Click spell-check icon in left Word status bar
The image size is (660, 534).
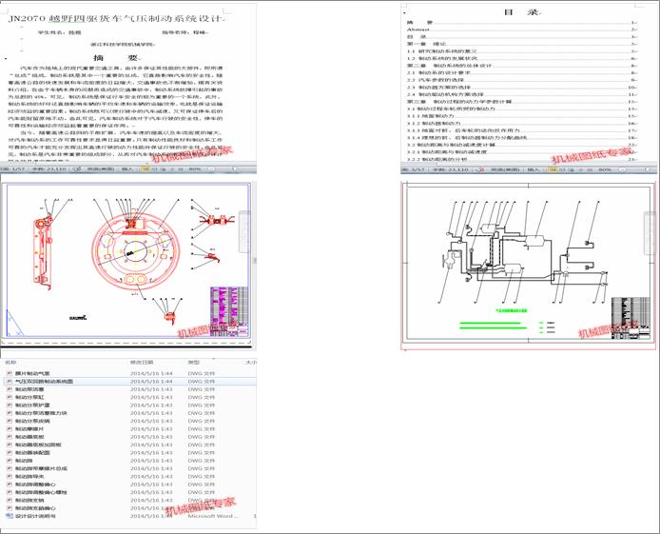[x=77, y=168]
